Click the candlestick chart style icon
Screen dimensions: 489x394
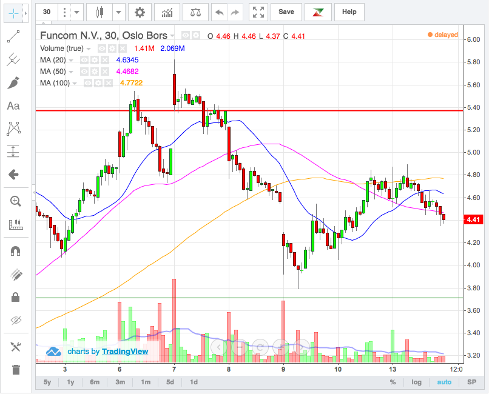pos(99,12)
